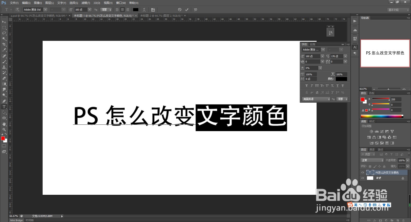Click the R channel slider in Color panel
411x222 pixels.
click(x=381, y=99)
